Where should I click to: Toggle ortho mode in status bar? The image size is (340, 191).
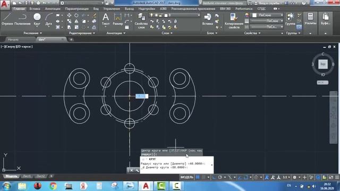click(x=214, y=177)
